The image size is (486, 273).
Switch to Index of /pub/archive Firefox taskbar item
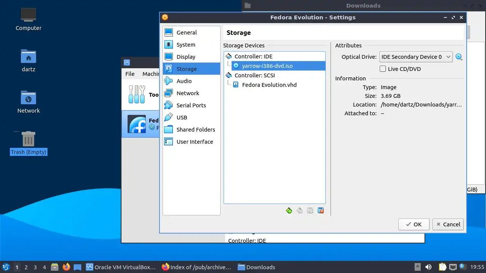pos(196,267)
